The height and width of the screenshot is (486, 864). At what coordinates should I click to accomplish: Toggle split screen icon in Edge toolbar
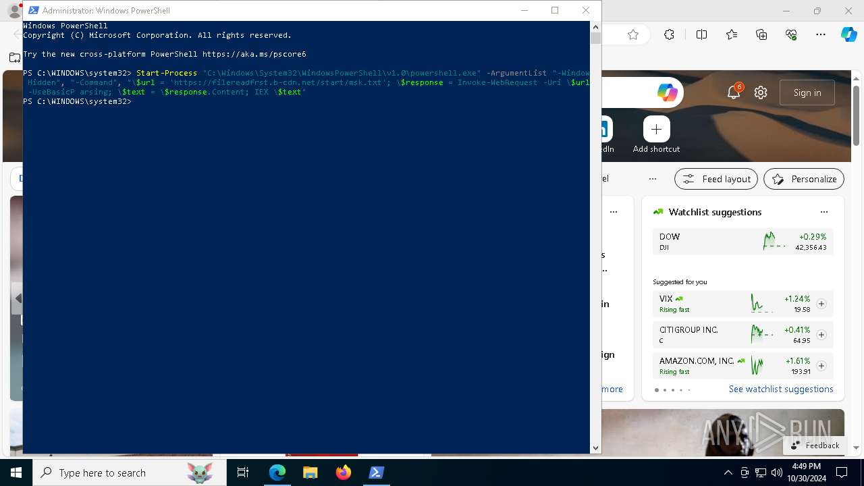(701, 35)
